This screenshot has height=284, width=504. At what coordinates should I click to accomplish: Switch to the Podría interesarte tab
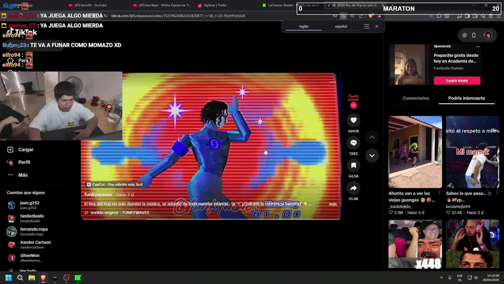click(x=467, y=98)
